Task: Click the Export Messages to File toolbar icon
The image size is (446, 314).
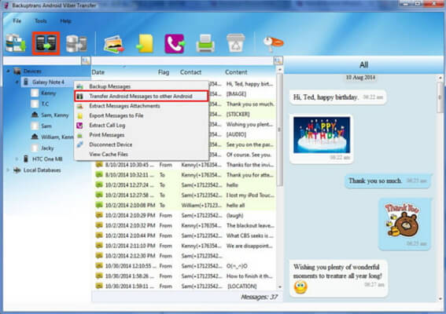Action: 145,43
